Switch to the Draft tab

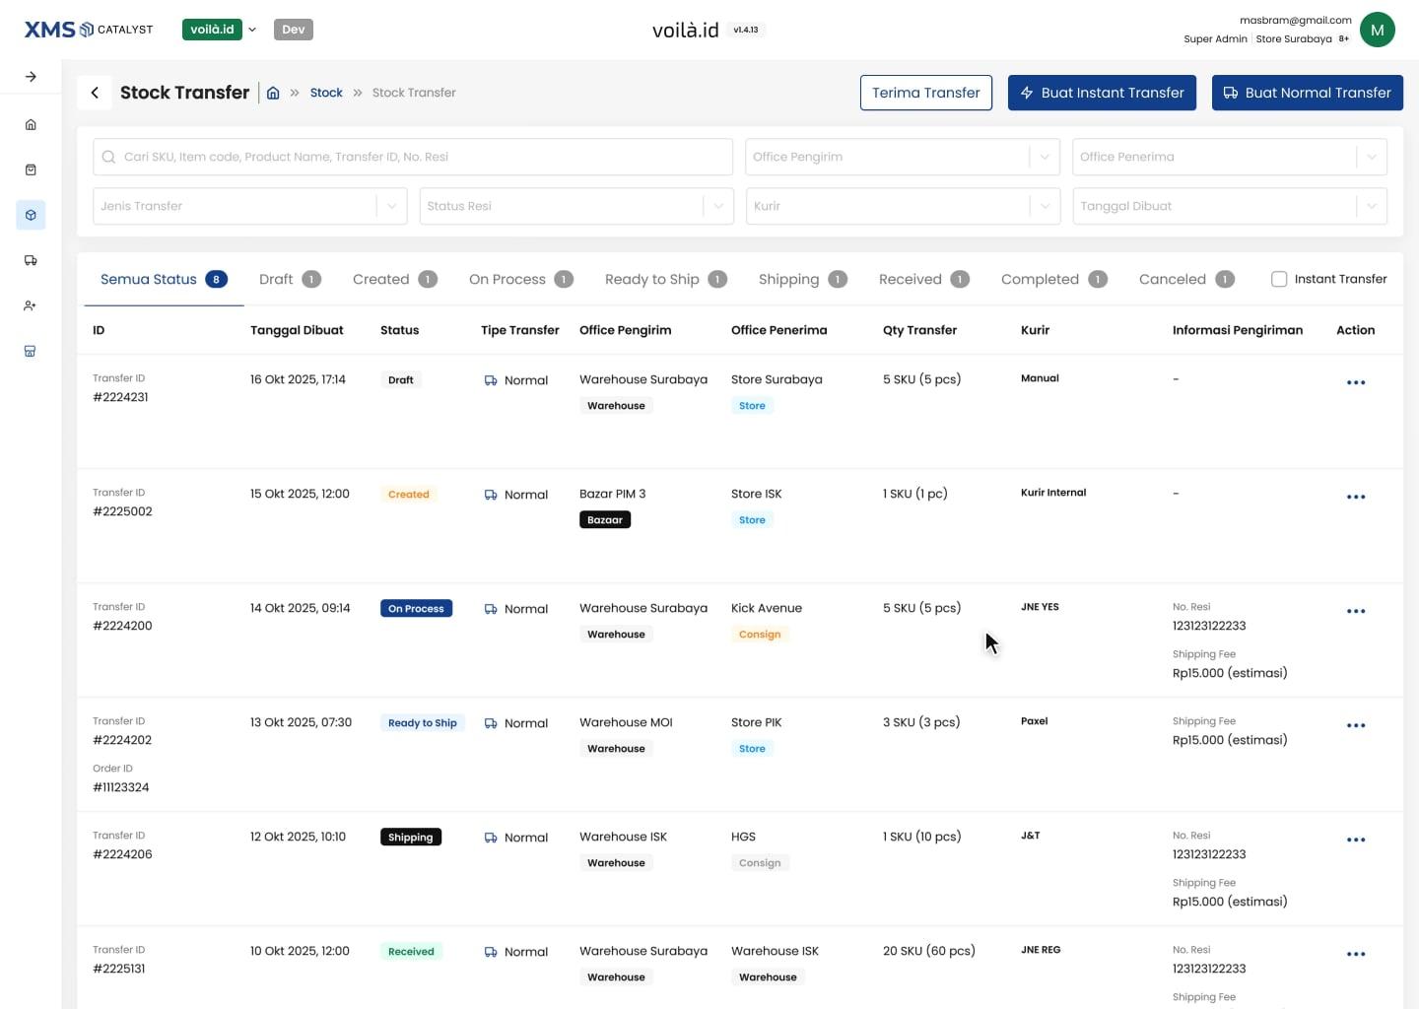(290, 279)
